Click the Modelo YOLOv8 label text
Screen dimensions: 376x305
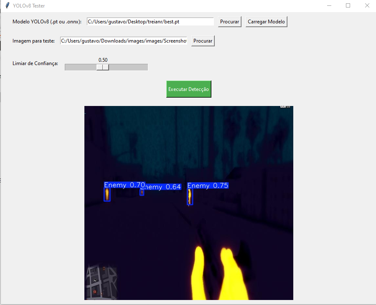point(47,22)
